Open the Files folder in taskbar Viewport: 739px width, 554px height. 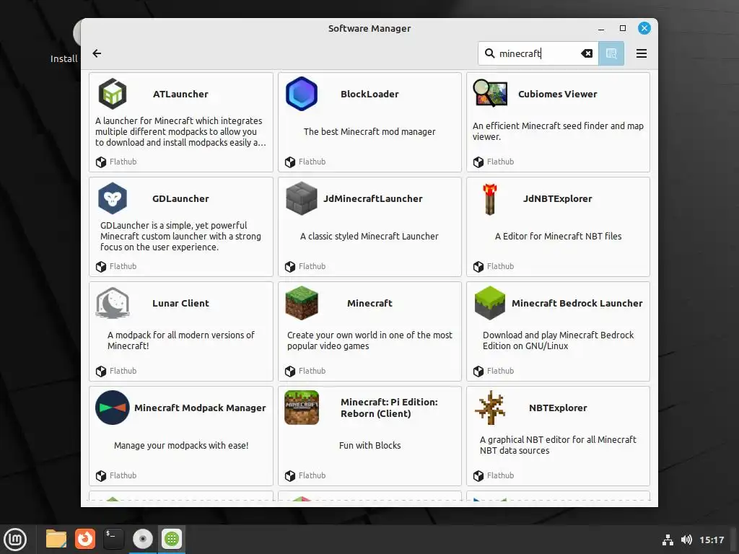56,539
